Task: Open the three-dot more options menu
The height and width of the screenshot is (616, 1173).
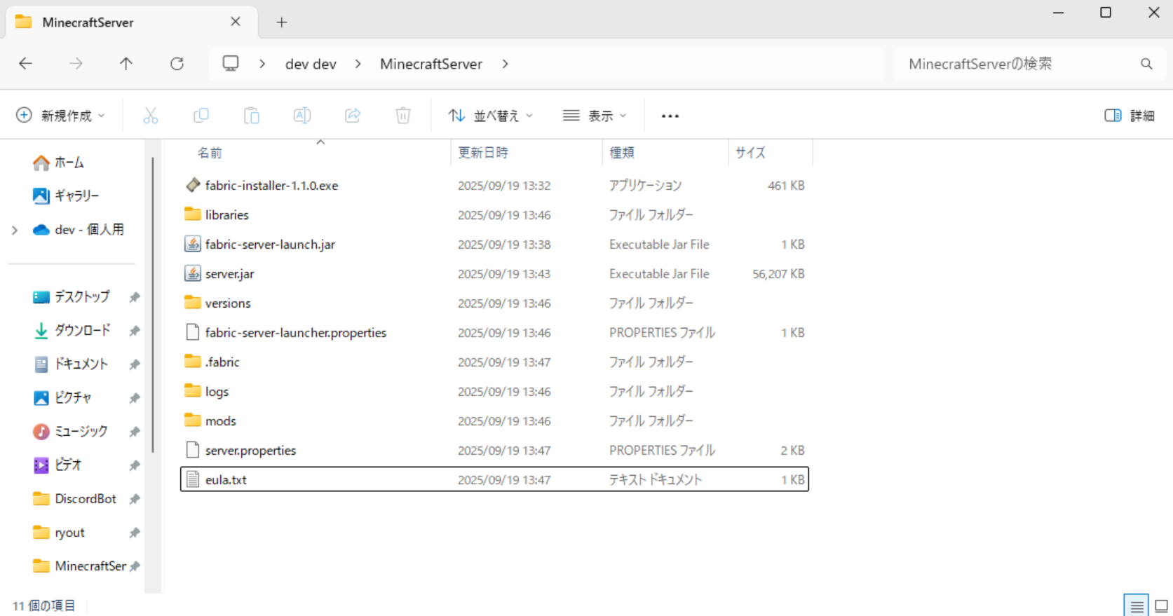Action: click(670, 116)
